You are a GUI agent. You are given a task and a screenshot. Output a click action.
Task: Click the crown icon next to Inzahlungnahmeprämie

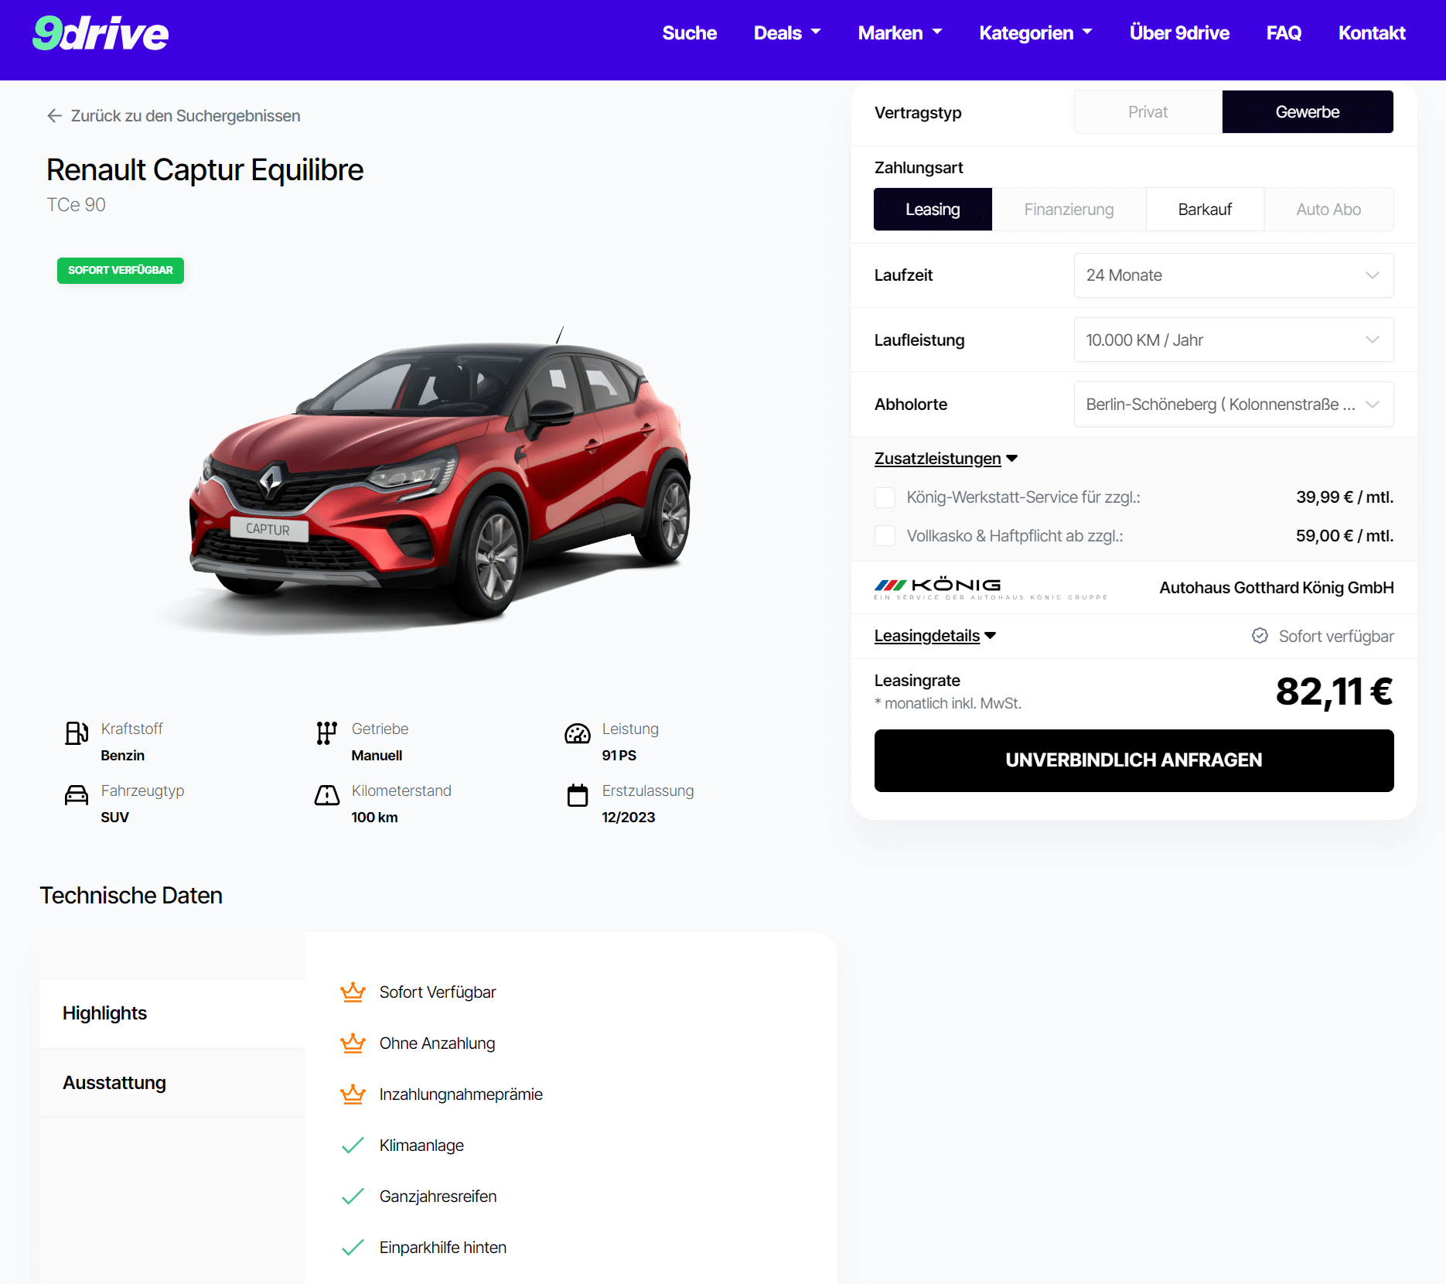pyautogui.click(x=353, y=1094)
